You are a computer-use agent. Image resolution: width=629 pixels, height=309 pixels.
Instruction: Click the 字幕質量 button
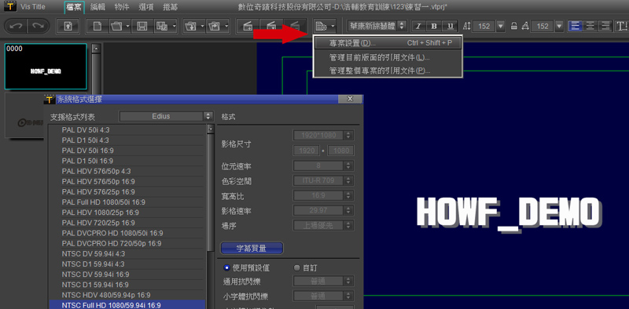point(252,248)
